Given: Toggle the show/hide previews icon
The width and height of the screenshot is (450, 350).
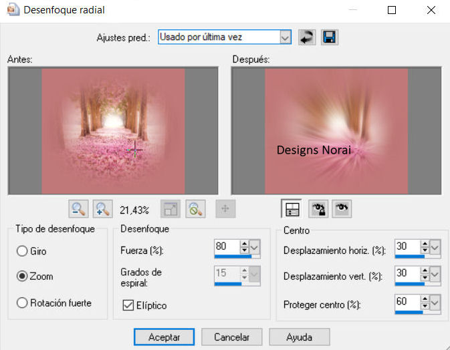Looking at the screenshot, I should point(292,209).
